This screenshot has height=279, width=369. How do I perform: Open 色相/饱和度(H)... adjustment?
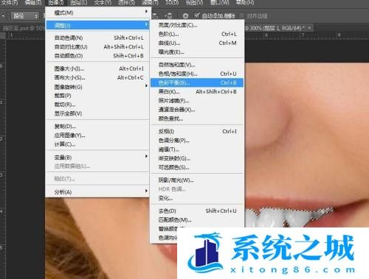197,74
